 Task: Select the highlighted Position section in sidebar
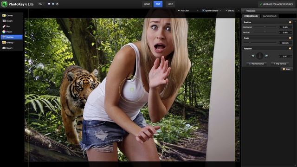(11, 37)
